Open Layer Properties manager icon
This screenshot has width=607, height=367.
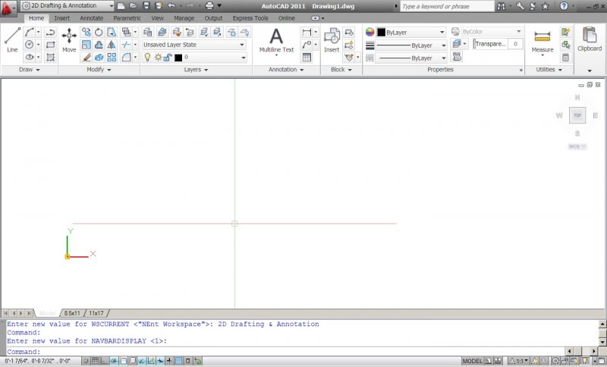(147, 32)
